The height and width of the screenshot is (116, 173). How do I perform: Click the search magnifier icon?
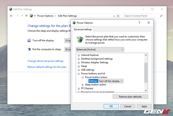[161, 16]
